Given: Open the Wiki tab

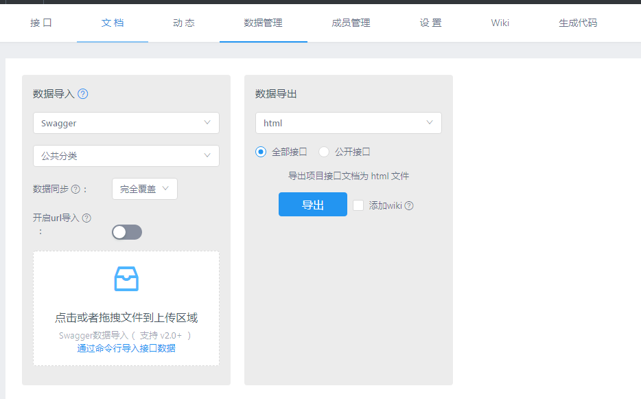Looking at the screenshot, I should (x=500, y=23).
